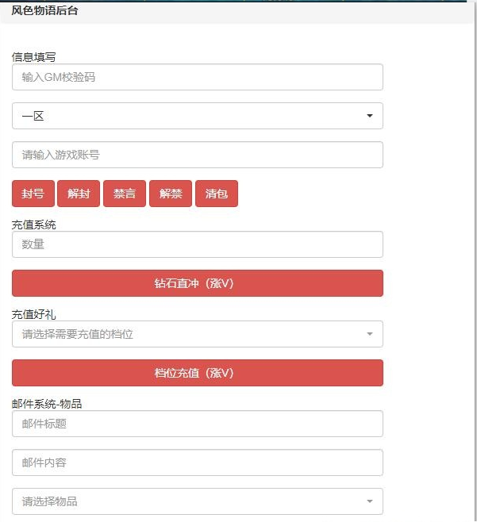Focus the 请输入游戏账号 account field
477x522 pixels.
pyautogui.click(x=197, y=155)
